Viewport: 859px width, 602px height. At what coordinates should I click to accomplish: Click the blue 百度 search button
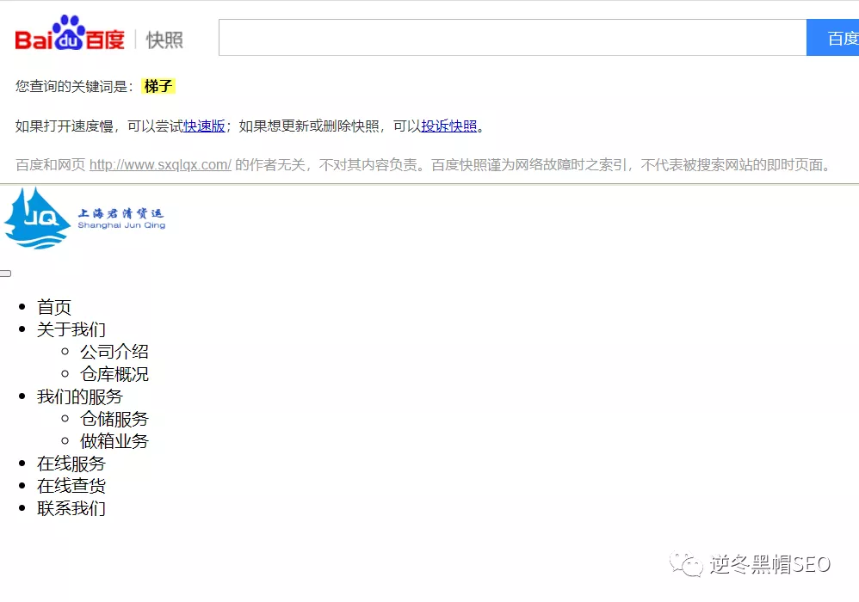832,38
